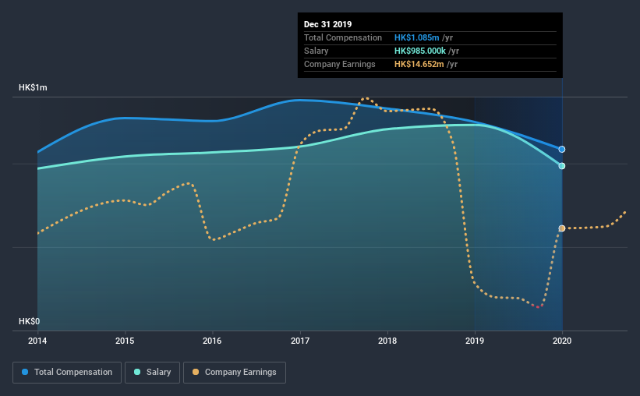640x396 pixels.
Task: Click the 2020 x-axis label
Action: (562, 341)
